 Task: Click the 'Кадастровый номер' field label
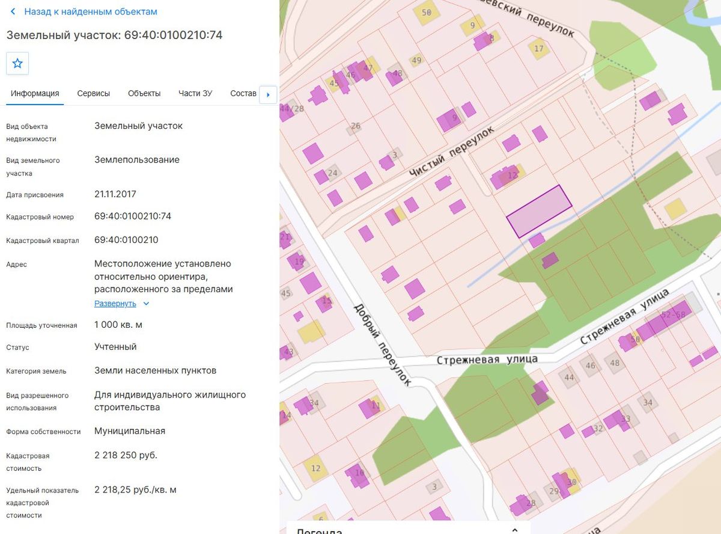click(x=40, y=217)
